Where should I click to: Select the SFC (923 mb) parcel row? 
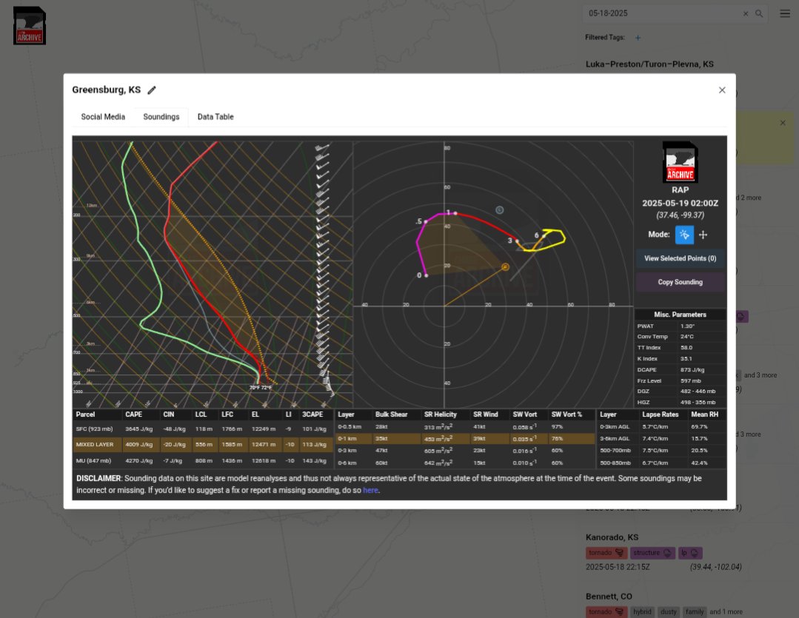pyautogui.click(x=202, y=429)
